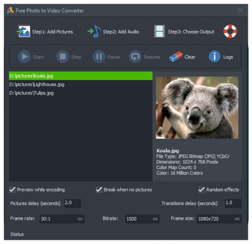
Task: Click the Logs text label
Action: [x=228, y=57]
